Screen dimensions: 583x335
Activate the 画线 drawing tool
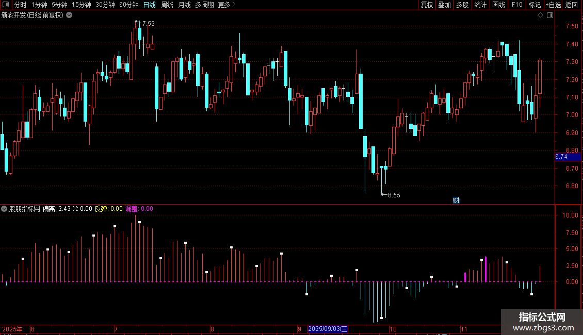pos(498,5)
